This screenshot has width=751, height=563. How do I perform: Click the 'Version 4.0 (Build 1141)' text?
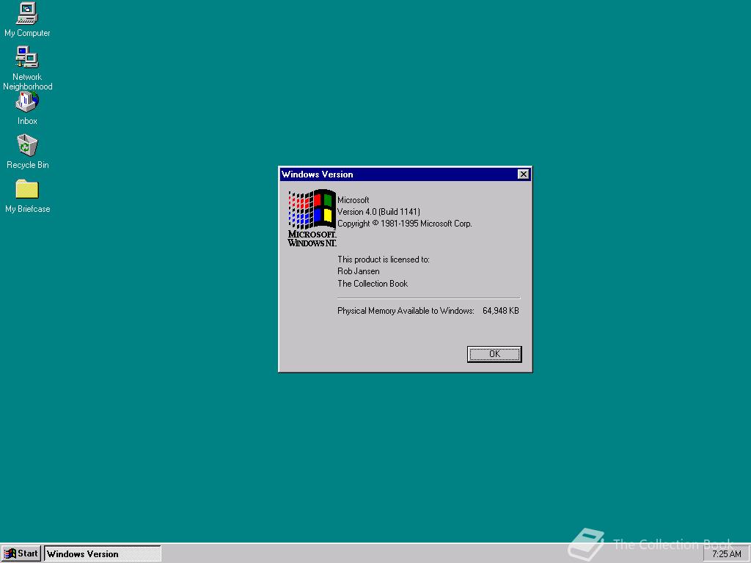click(x=378, y=212)
